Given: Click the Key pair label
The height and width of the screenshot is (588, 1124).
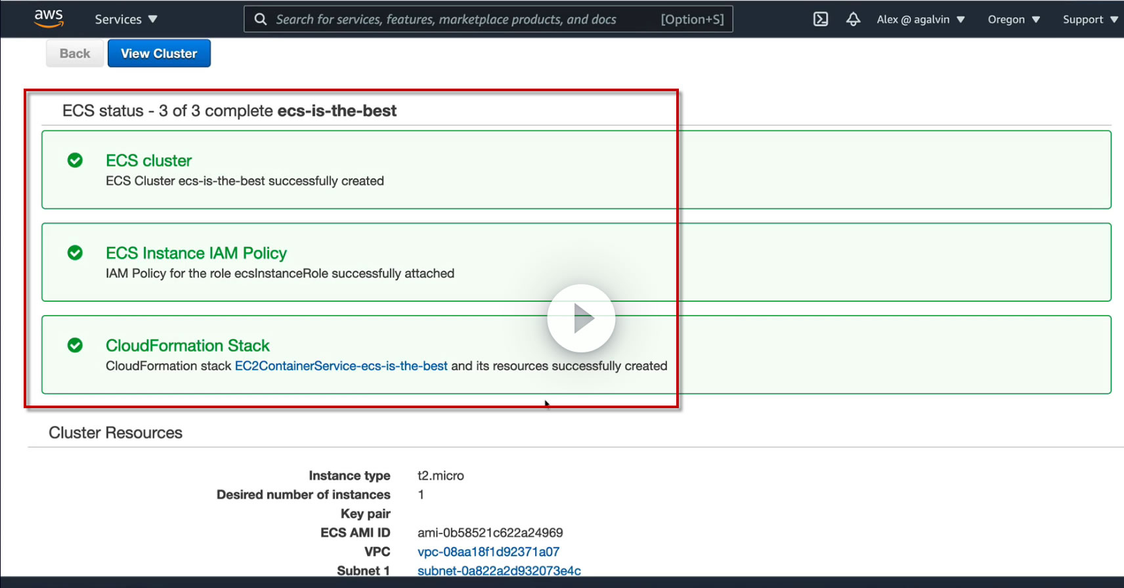Looking at the screenshot, I should click(x=366, y=514).
